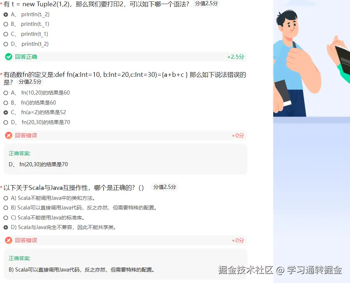Click the red wrong-answer icon for the fn question

pyautogui.click(x=9, y=135)
